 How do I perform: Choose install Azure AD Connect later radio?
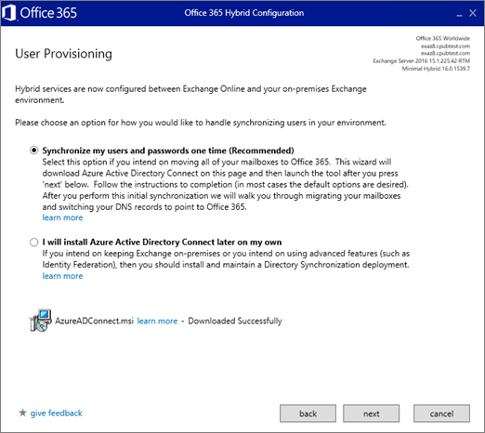point(33,242)
